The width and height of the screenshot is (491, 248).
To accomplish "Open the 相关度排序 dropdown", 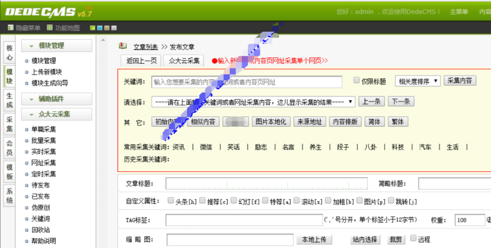I will [x=418, y=81].
